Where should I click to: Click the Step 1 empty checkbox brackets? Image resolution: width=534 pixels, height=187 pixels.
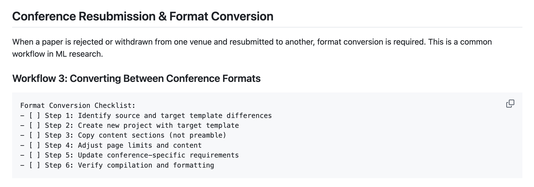pos(35,116)
